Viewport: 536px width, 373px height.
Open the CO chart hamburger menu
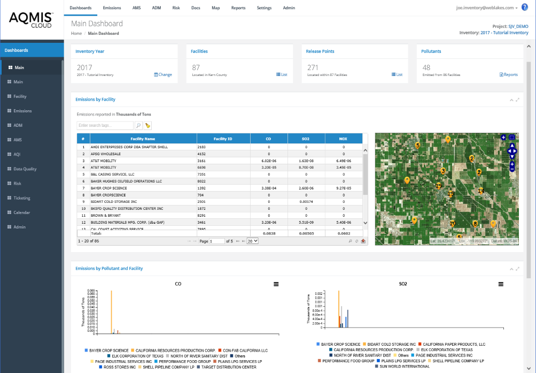276,284
